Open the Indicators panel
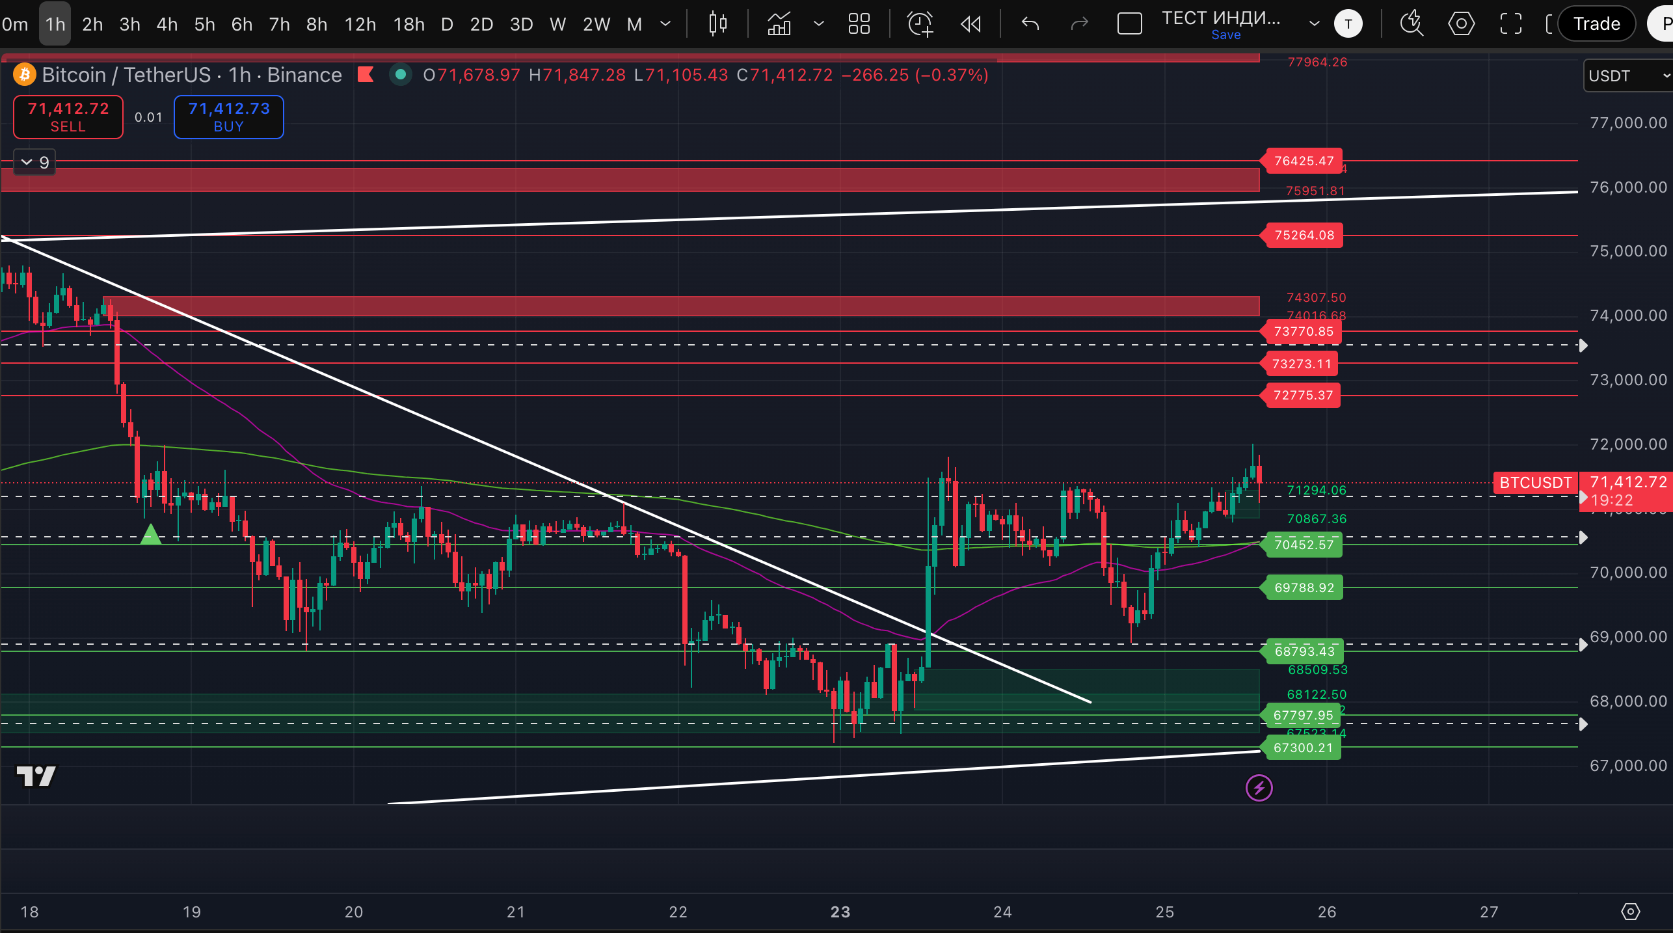Image resolution: width=1673 pixels, height=933 pixels. point(779,24)
